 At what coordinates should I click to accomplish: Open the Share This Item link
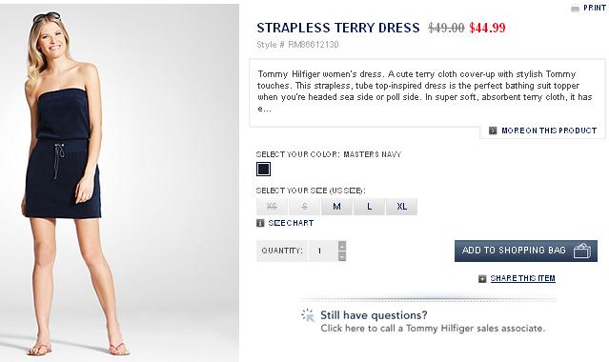(523, 278)
